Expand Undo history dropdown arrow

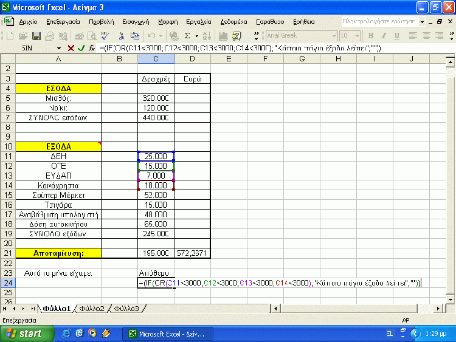[x=161, y=36]
